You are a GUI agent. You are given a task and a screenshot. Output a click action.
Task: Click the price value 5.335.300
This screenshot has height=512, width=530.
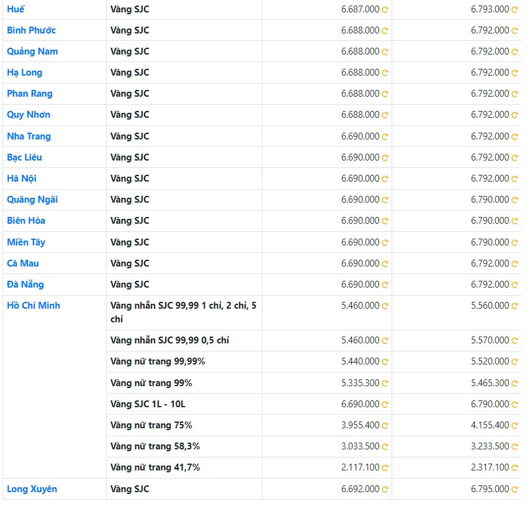point(361,383)
